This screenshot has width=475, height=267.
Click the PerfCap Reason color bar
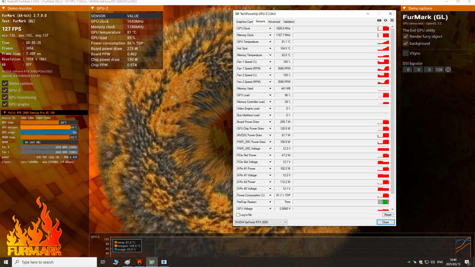click(x=383, y=202)
